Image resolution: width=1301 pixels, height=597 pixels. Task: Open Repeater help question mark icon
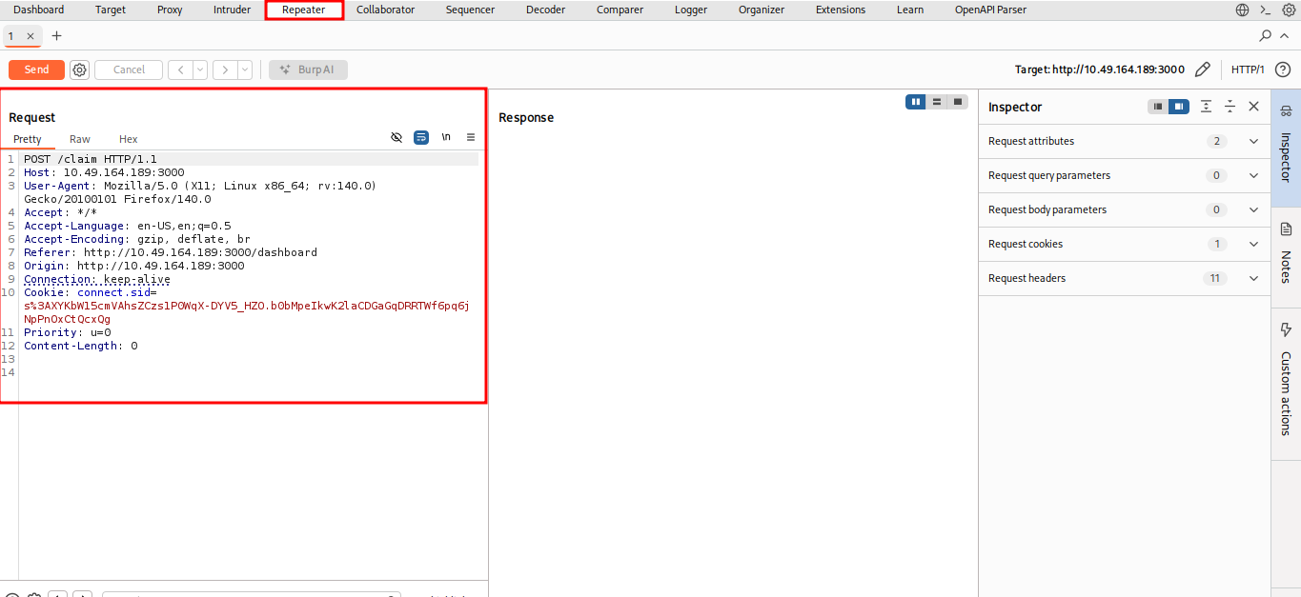click(1283, 70)
